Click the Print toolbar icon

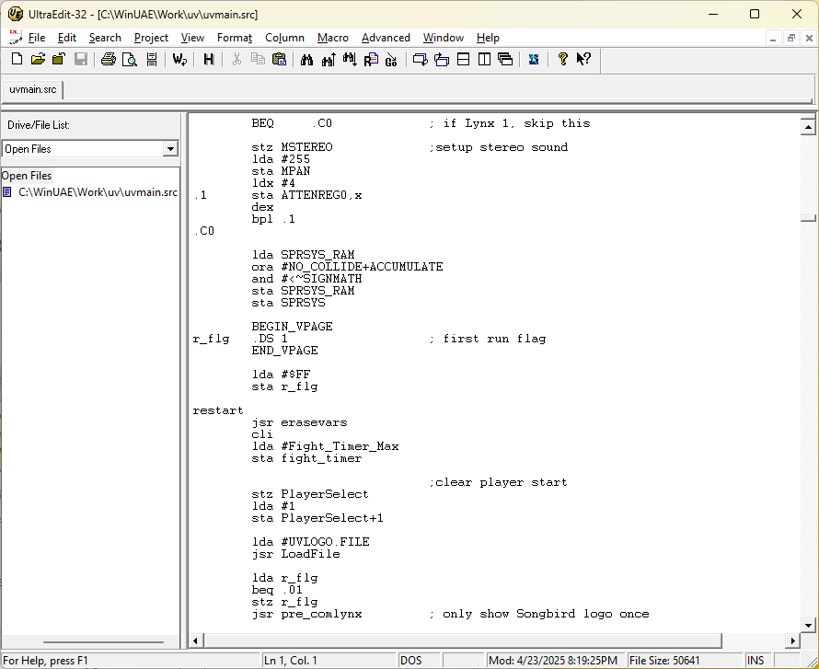coord(108,59)
